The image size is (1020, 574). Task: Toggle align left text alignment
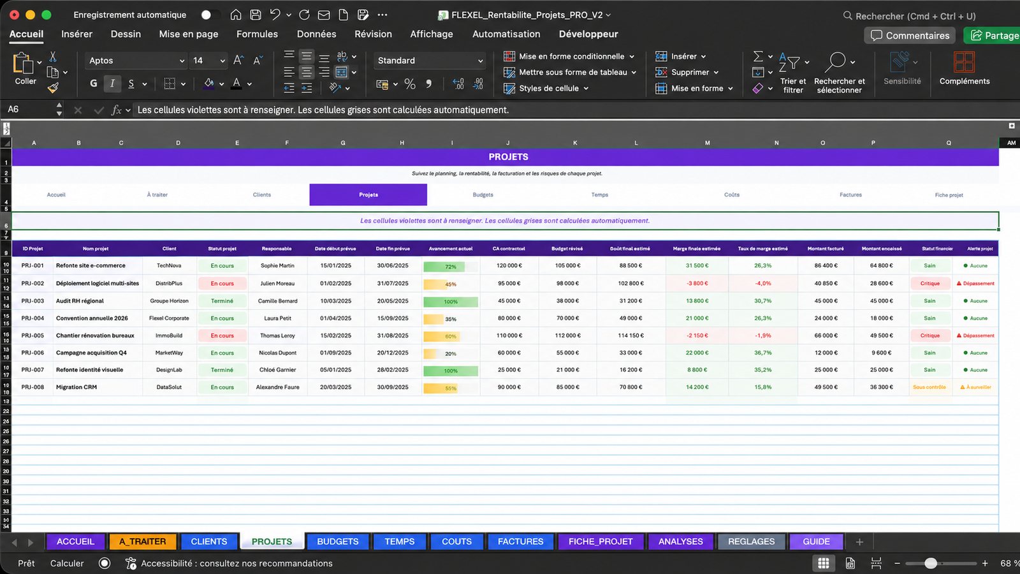(x=289, y=72)
